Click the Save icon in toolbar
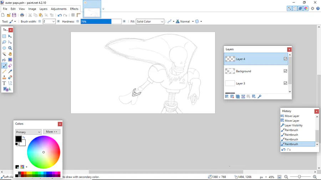The image size is (321, 180). [14, 15]
